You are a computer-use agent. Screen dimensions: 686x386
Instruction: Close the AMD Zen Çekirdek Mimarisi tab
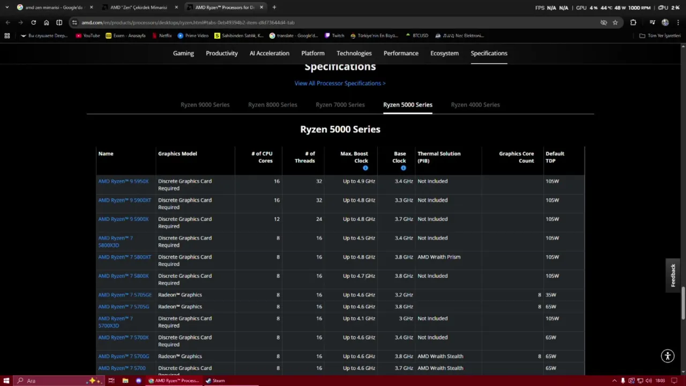(x=176, y=8)
